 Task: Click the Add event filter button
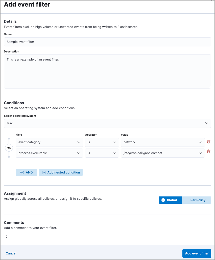pyautogui.click(x=197, y=253)
